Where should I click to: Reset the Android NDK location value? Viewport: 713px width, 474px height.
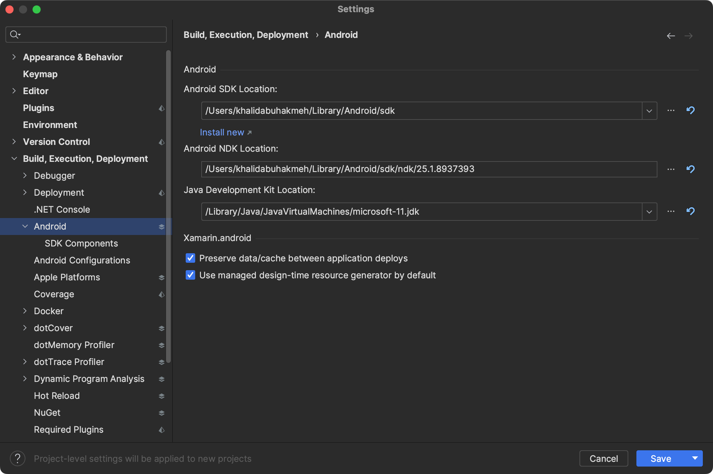click(690, 169)
